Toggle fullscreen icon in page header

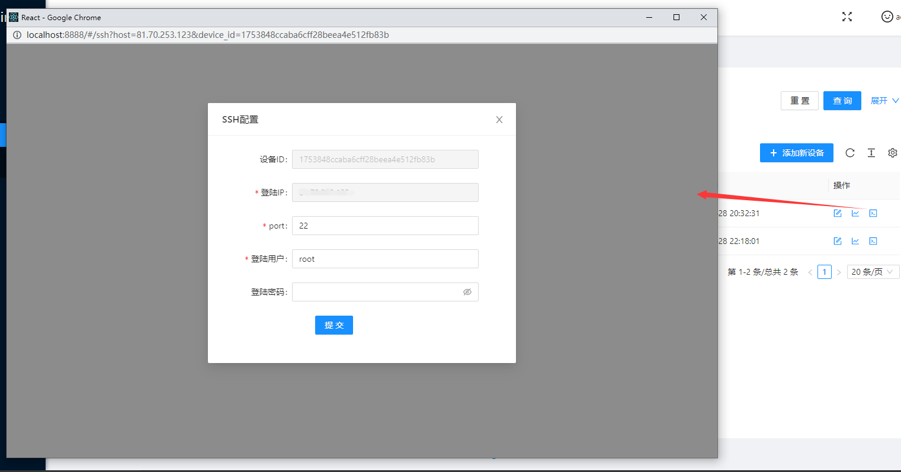pyautogui.click(x=847, y=17)
